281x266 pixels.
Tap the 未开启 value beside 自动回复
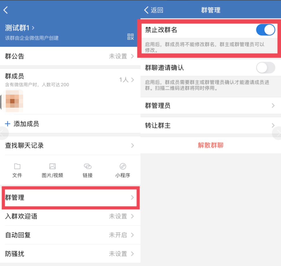118,235
